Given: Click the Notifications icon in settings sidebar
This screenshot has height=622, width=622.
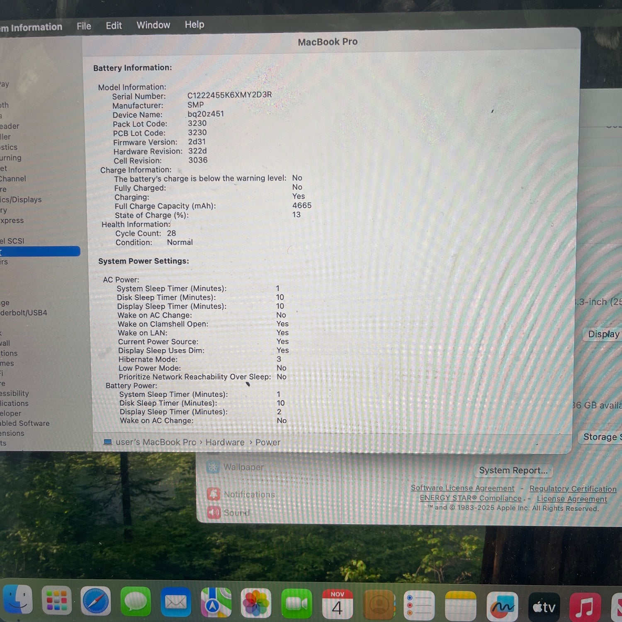Looking at the screenshot, I should coord(214,494).
